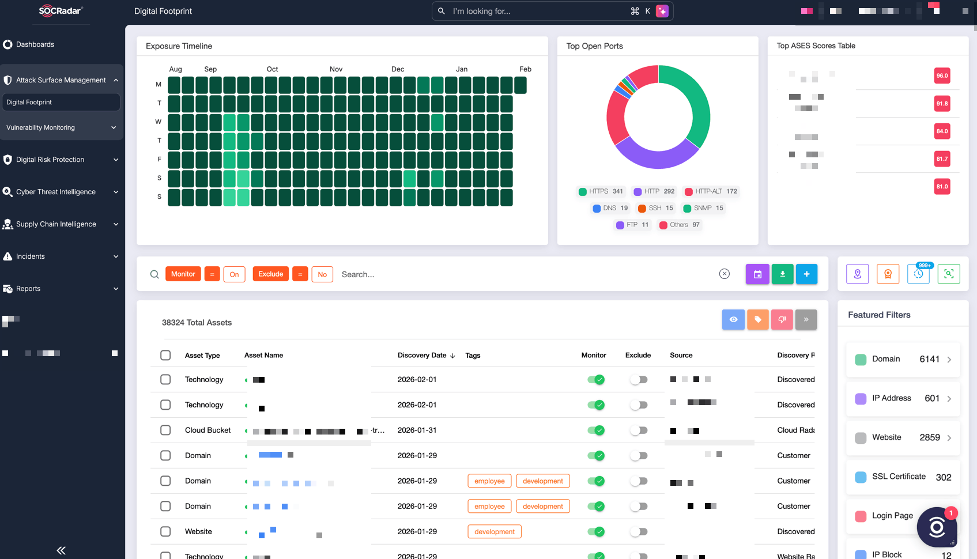
Task: Click the green download icon button
Action: 782,274
